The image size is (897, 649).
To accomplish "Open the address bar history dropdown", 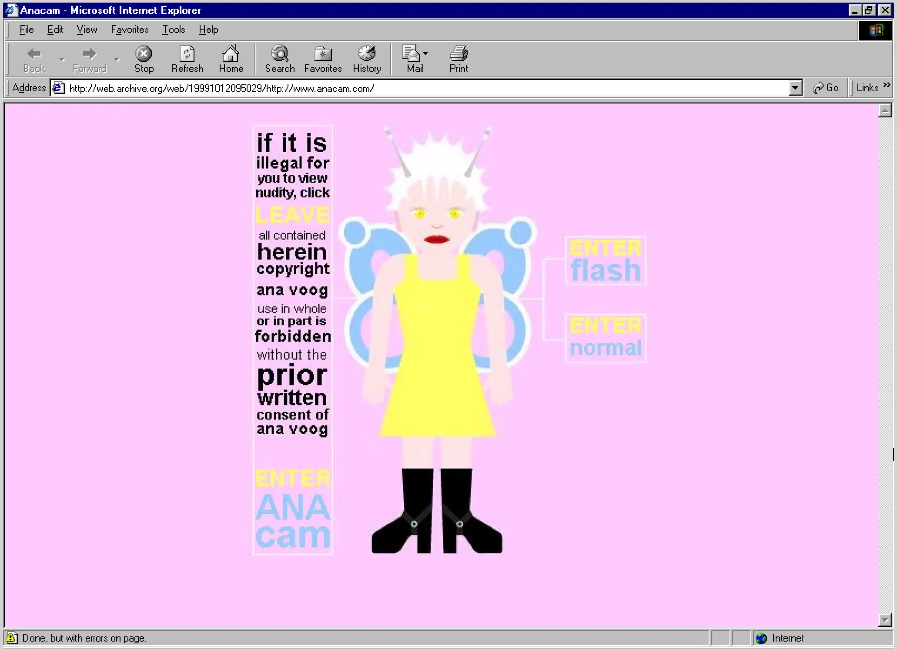I will pos(795,88).
